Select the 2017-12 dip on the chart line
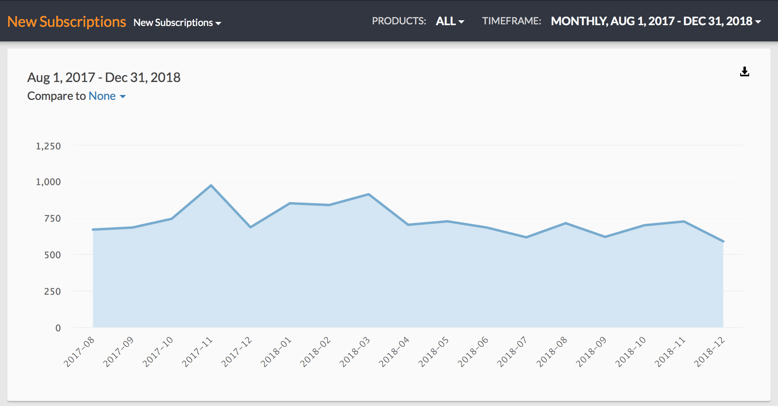The image size is (778, 406). coord(250,227)
